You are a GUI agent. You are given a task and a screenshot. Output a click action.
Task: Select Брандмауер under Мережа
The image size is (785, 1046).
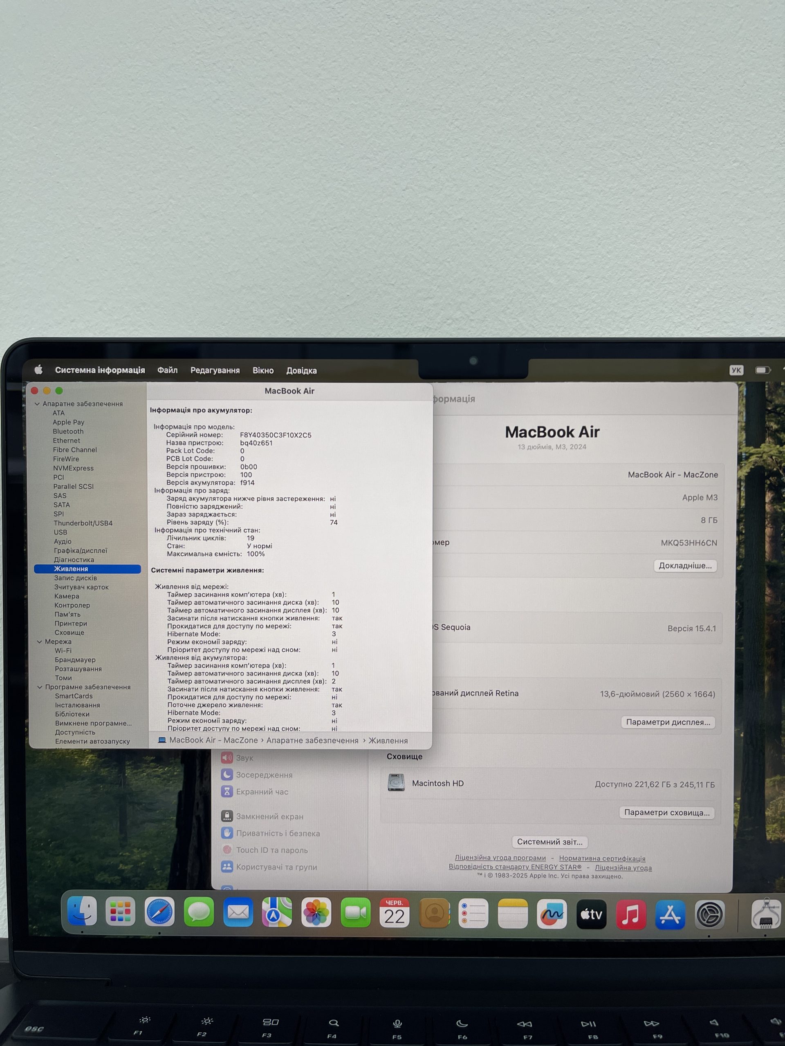(x=75, y=659)
